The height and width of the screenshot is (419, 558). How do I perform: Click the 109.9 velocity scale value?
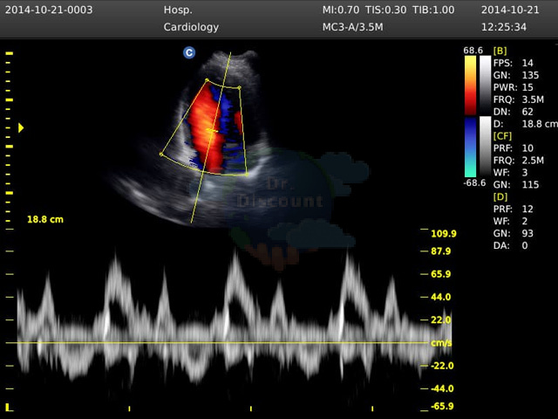click(444, 234)
